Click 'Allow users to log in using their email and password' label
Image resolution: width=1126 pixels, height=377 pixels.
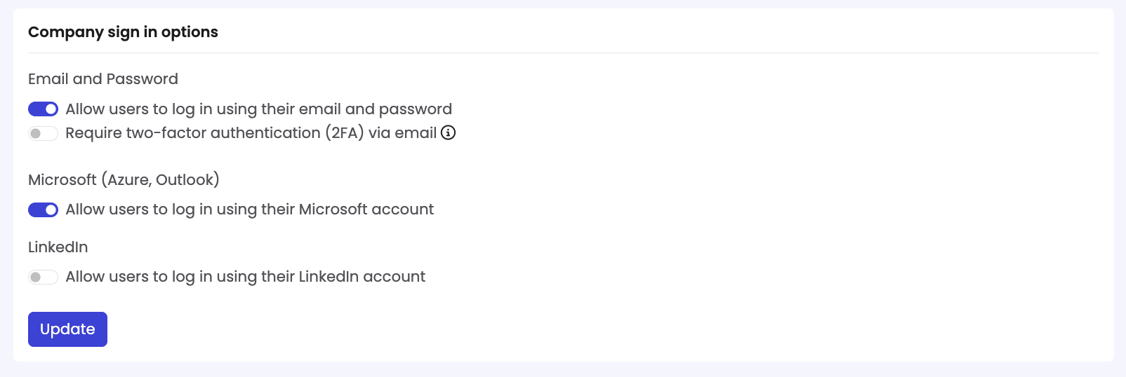pos(258,109)
